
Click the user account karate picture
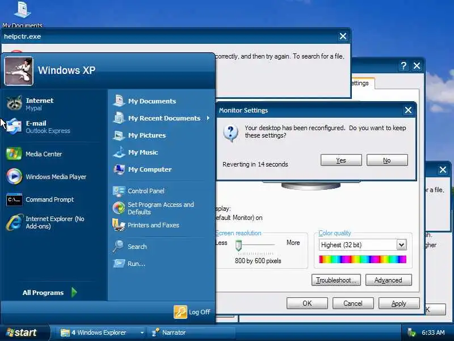point(19,71)
